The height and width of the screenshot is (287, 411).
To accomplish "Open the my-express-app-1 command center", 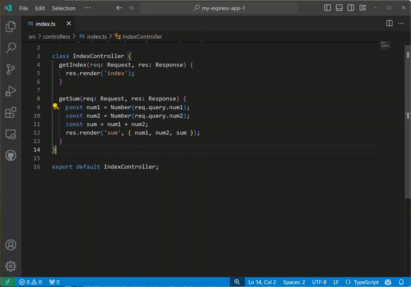I will coord(218,8).
